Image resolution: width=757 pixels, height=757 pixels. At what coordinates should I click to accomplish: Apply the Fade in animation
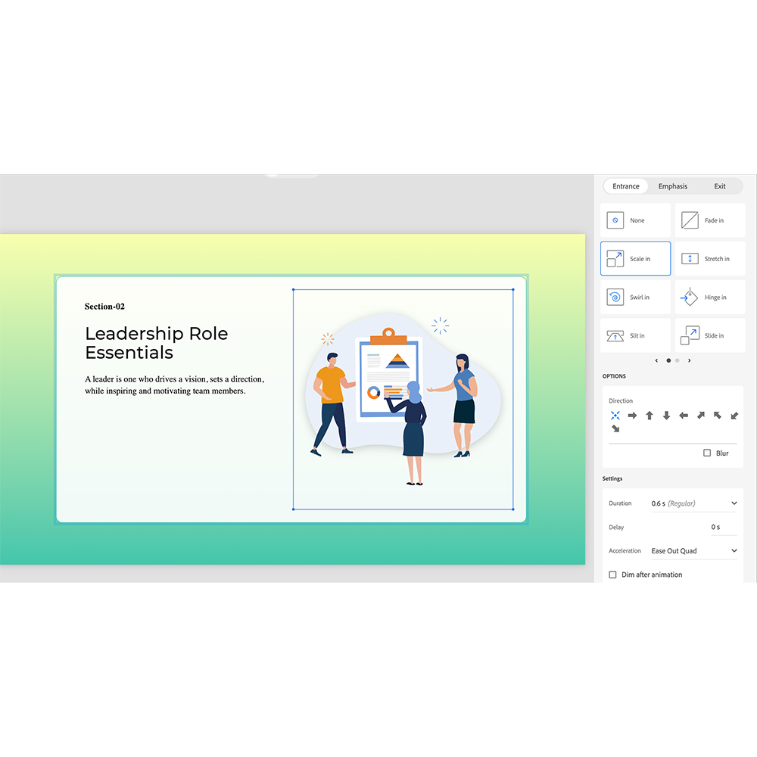709,220
